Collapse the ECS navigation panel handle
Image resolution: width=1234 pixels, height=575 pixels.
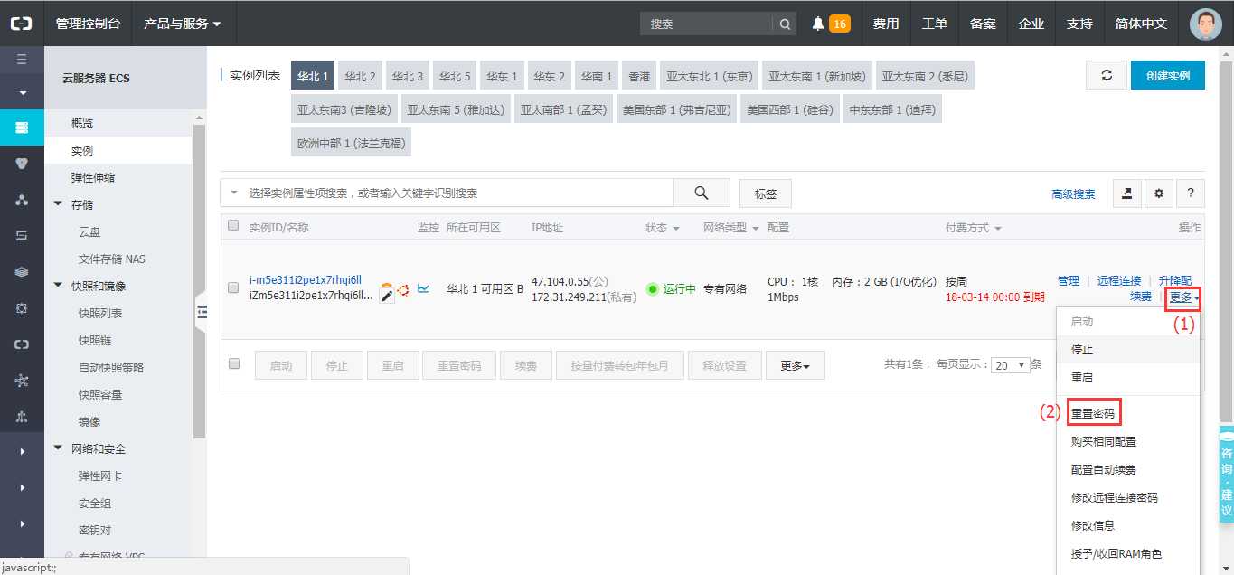(x=202, y=312)
